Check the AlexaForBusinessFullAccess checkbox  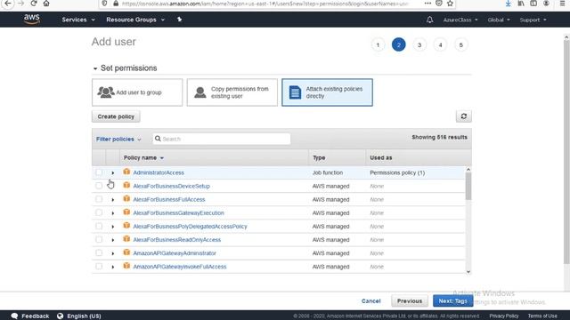point(99,199)
